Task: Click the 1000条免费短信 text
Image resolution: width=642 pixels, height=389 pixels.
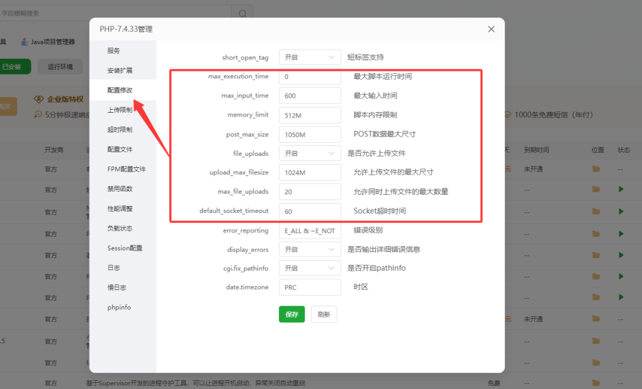Action: [x=554, y=115]
